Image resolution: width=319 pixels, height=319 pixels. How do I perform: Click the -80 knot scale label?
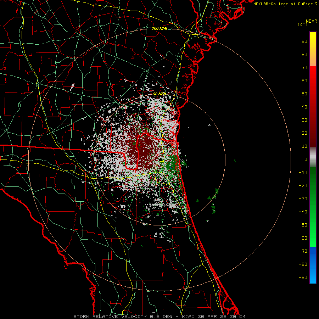[303, 264]
